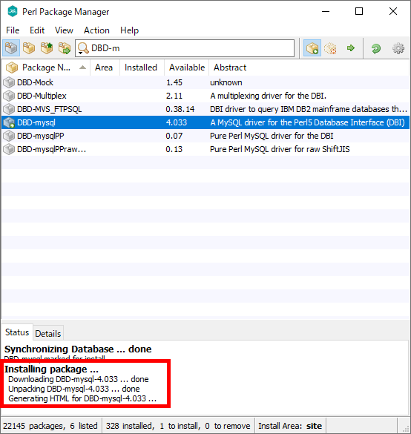Viewport: 411px width, 434px height.
Task: Click '22145 packages, 6 listed' status entry
Action: [x=50, y=425]
